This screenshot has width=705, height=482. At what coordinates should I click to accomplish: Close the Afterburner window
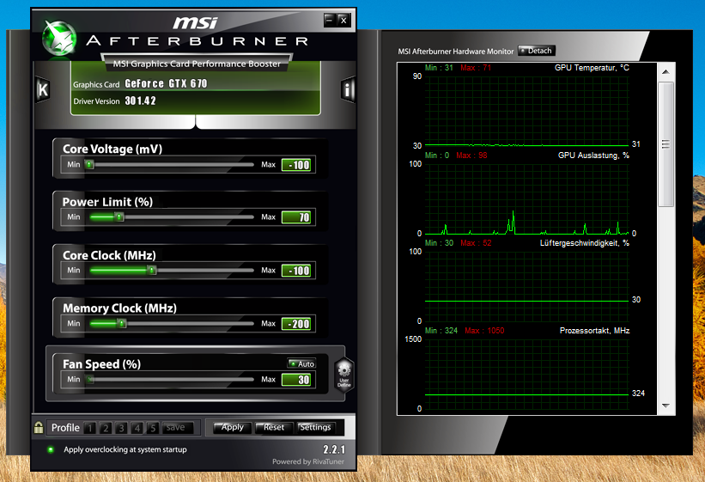coord(343,20)
